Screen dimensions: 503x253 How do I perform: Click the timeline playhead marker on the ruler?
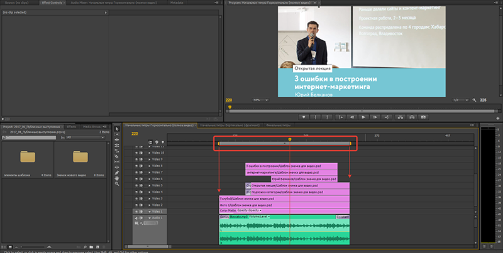(289, 139)
